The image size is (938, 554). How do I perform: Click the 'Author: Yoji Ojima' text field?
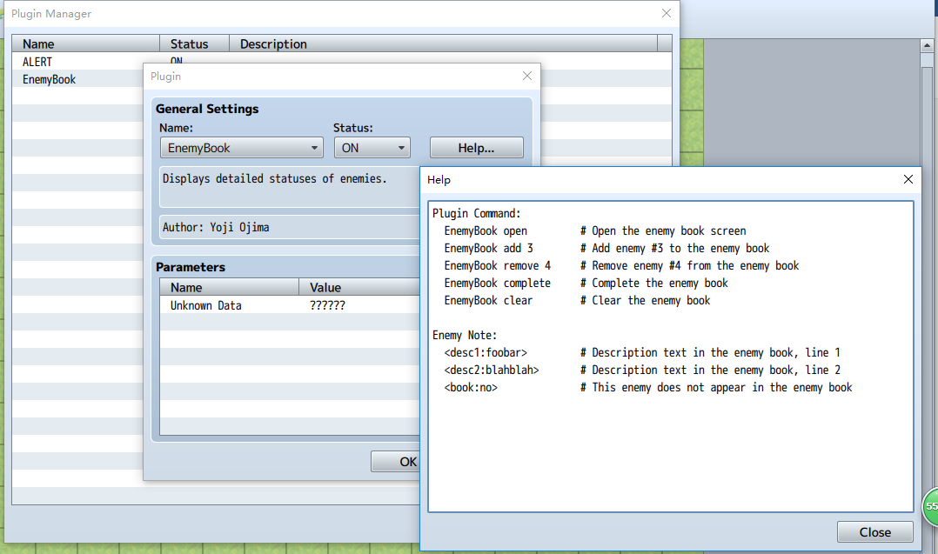point(290,227)
